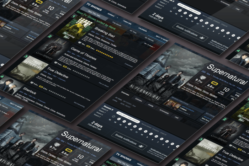This screenshot has height=166, width=249.
Task: Select Season 9 in the central season list
Action: coord(108,107)
